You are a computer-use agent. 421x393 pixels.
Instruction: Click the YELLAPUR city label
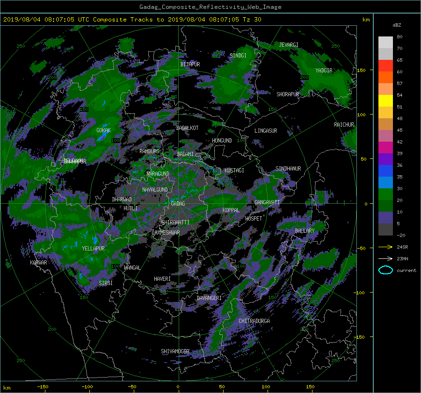click(x=93, y=249)
